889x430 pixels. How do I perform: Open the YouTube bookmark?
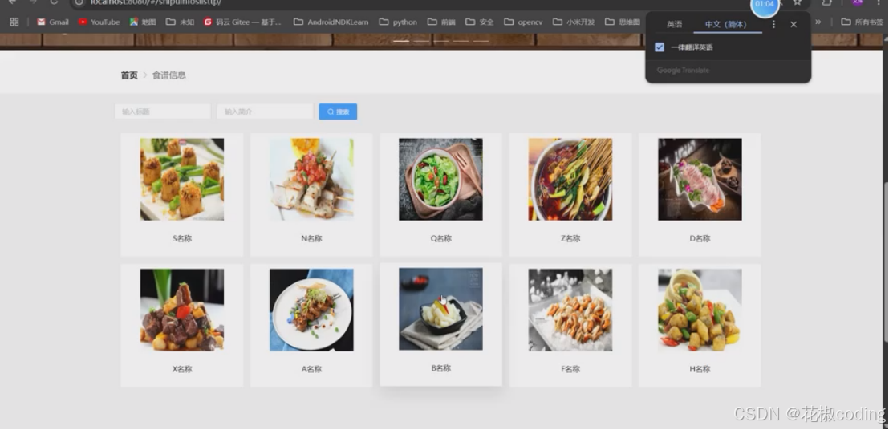pos(99,22)
